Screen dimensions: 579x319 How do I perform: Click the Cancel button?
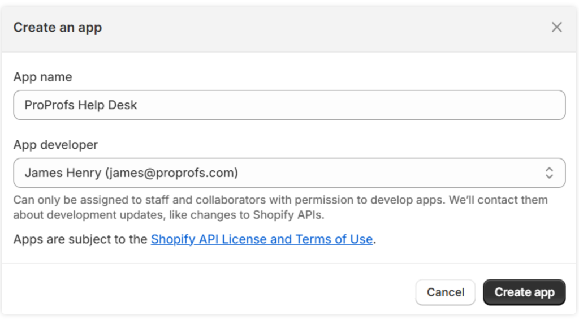coord(446,292)
